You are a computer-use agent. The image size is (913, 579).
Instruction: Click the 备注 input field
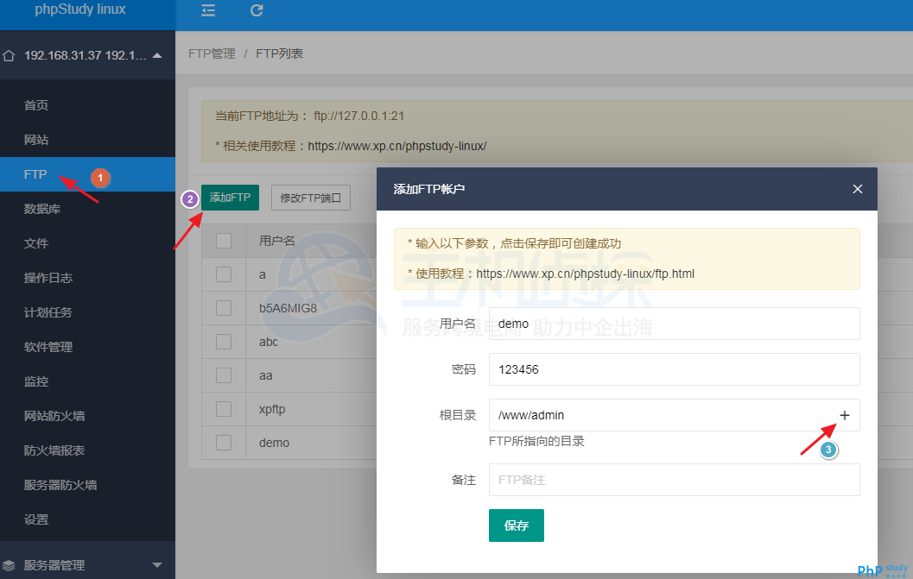(674, 480)
